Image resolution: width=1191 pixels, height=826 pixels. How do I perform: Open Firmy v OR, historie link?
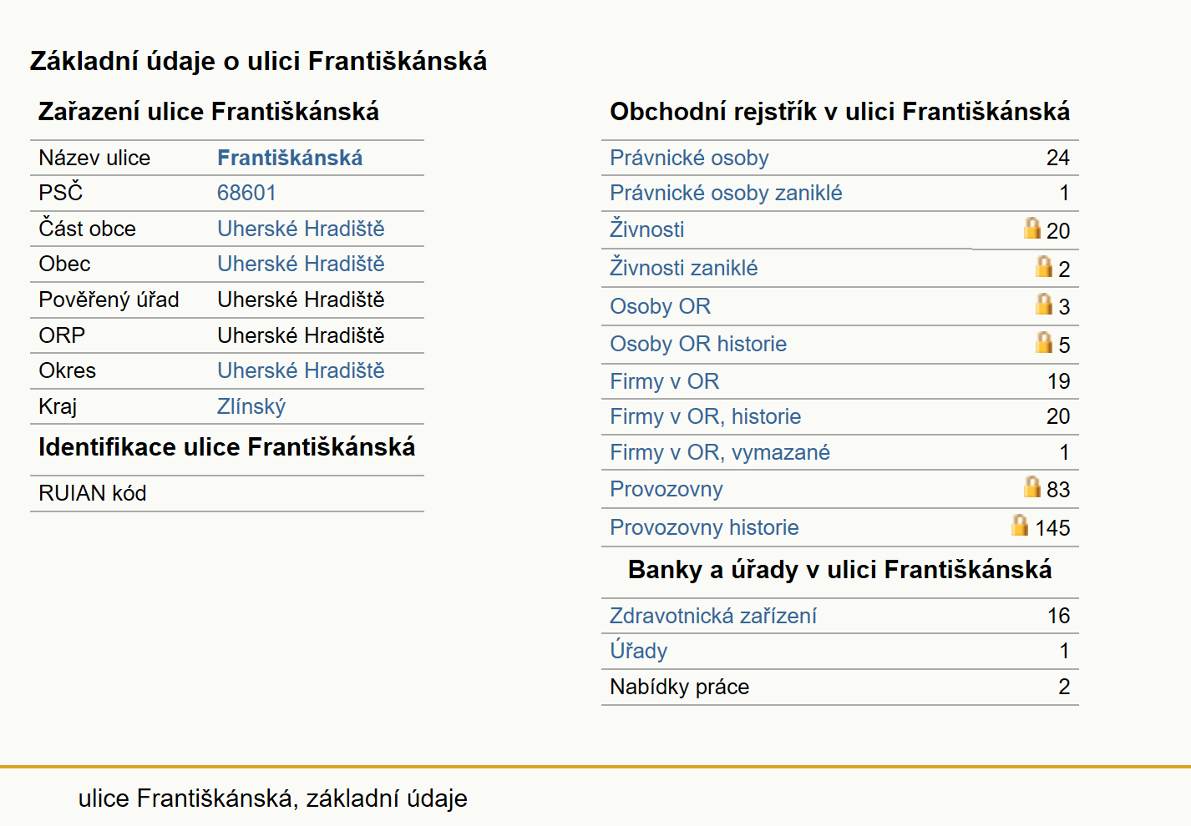click(705, 416)
